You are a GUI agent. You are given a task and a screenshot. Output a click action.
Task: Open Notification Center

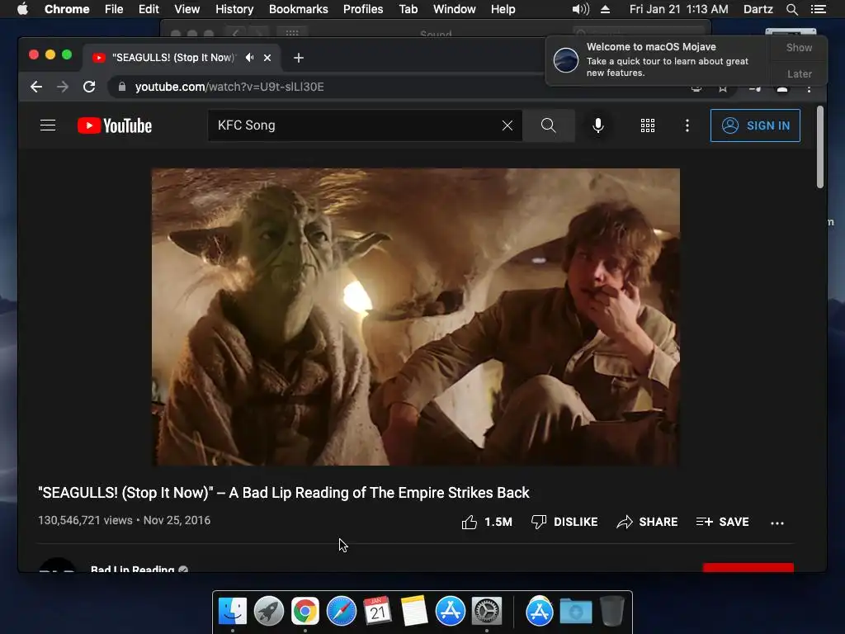[x=818, y=9]
